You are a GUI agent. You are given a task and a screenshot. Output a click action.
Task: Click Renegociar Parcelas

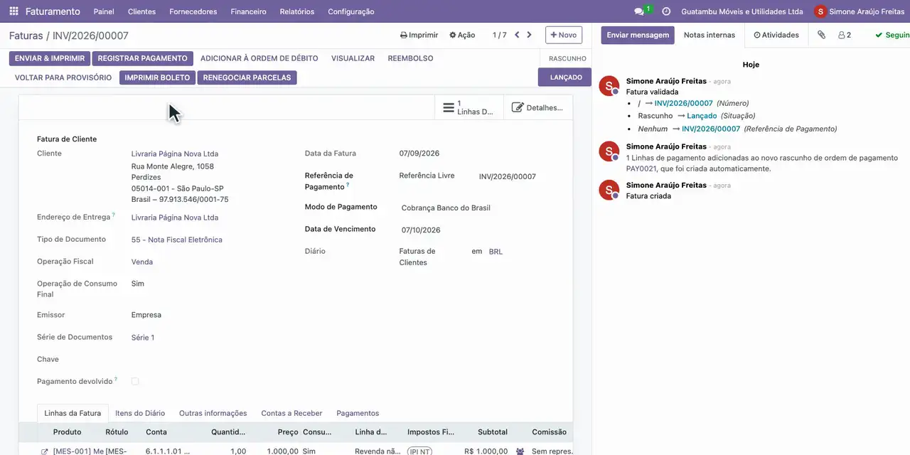247,77
